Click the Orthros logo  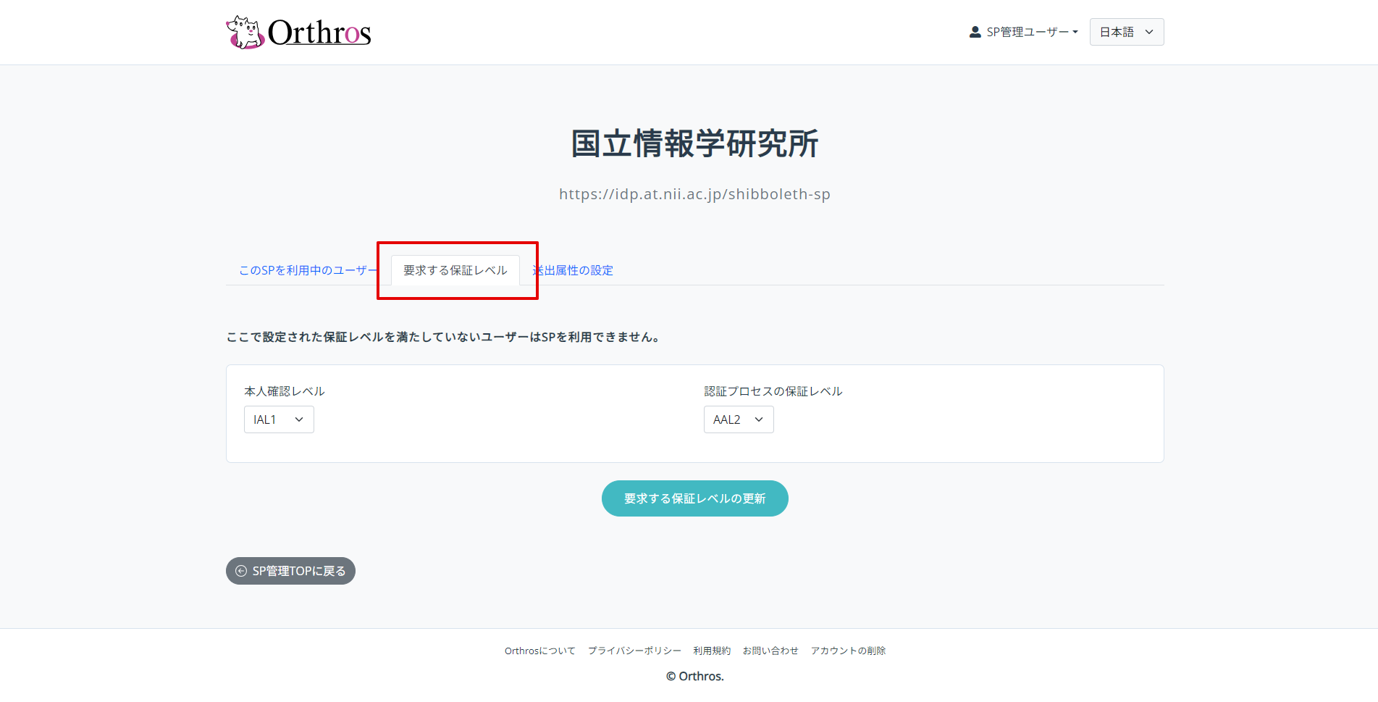(298, 33)
